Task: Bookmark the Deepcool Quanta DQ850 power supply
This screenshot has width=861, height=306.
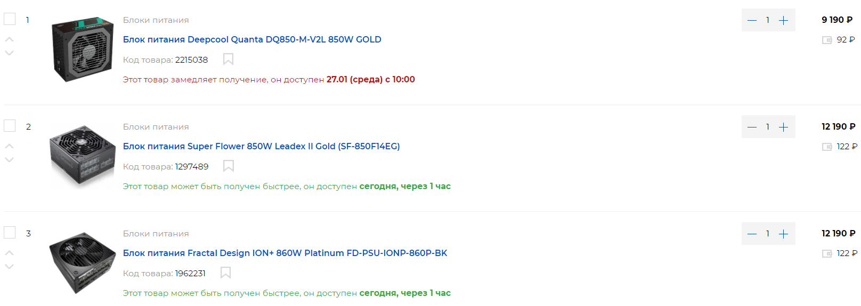Action: pyautogui.click(x=228, y=59)
